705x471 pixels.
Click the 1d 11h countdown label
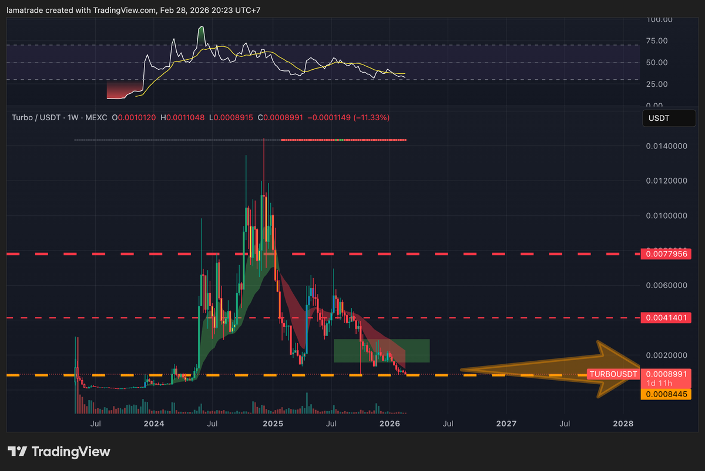pyautogui.click(x=659, y=383)
